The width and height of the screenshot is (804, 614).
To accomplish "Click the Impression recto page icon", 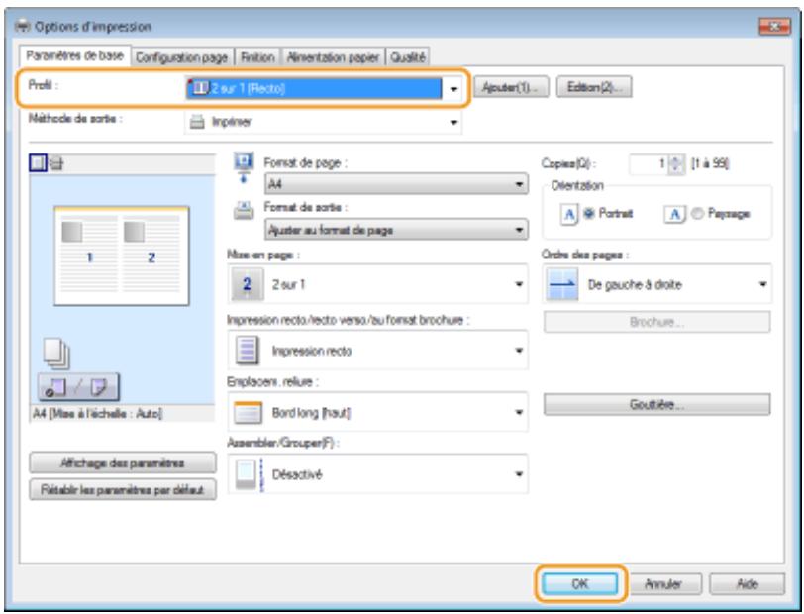I will click(x=248, y=351).
